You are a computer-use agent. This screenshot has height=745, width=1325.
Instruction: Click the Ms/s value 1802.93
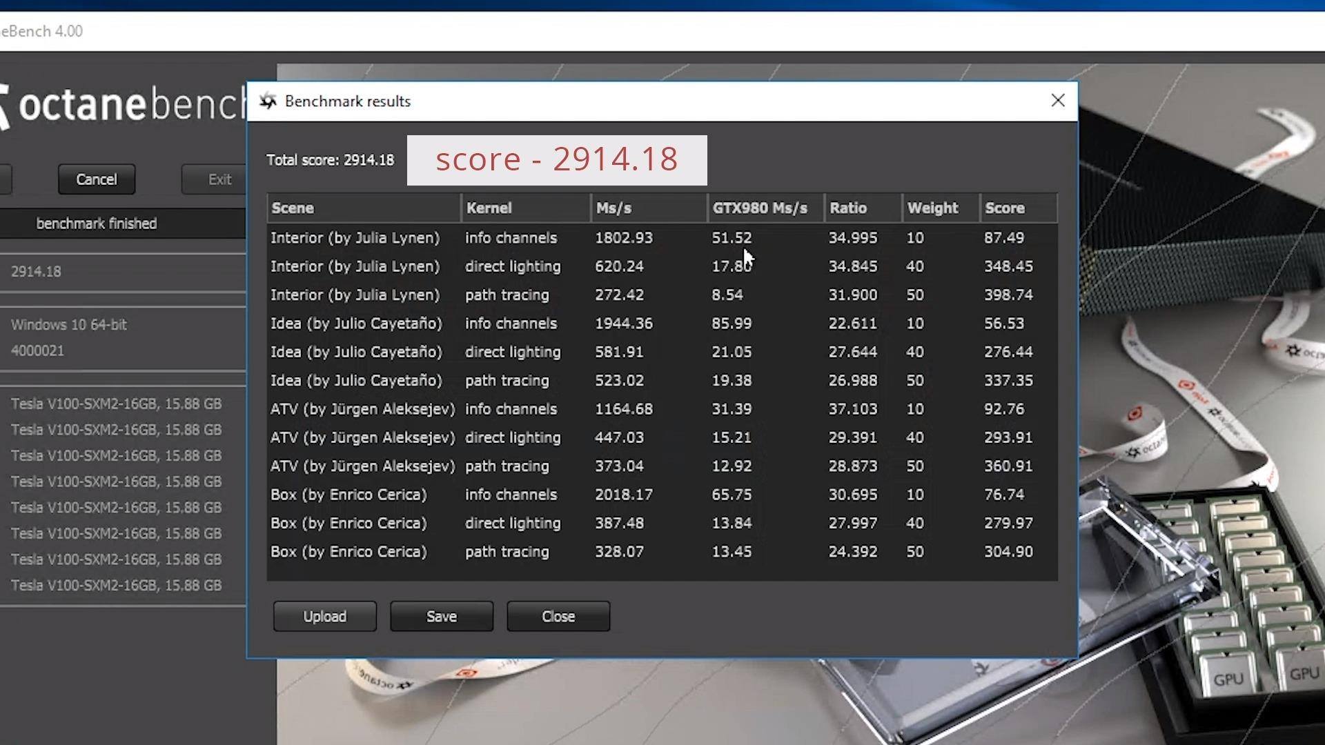tap(624, 238)
